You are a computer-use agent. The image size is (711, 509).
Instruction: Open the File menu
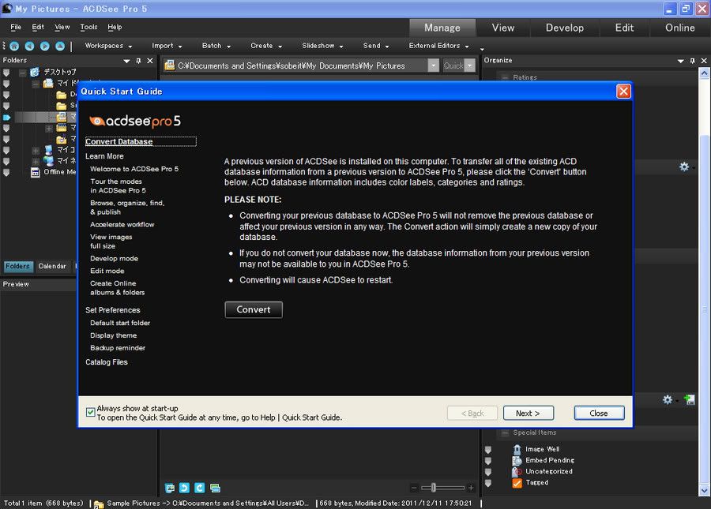pyautogui.click(x=16, y=27)
